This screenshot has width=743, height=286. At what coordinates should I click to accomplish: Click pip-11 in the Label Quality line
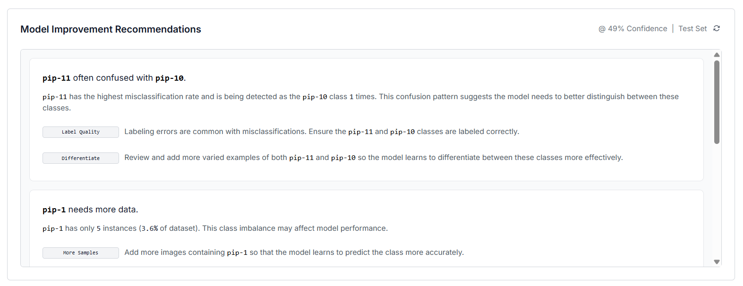360,132
